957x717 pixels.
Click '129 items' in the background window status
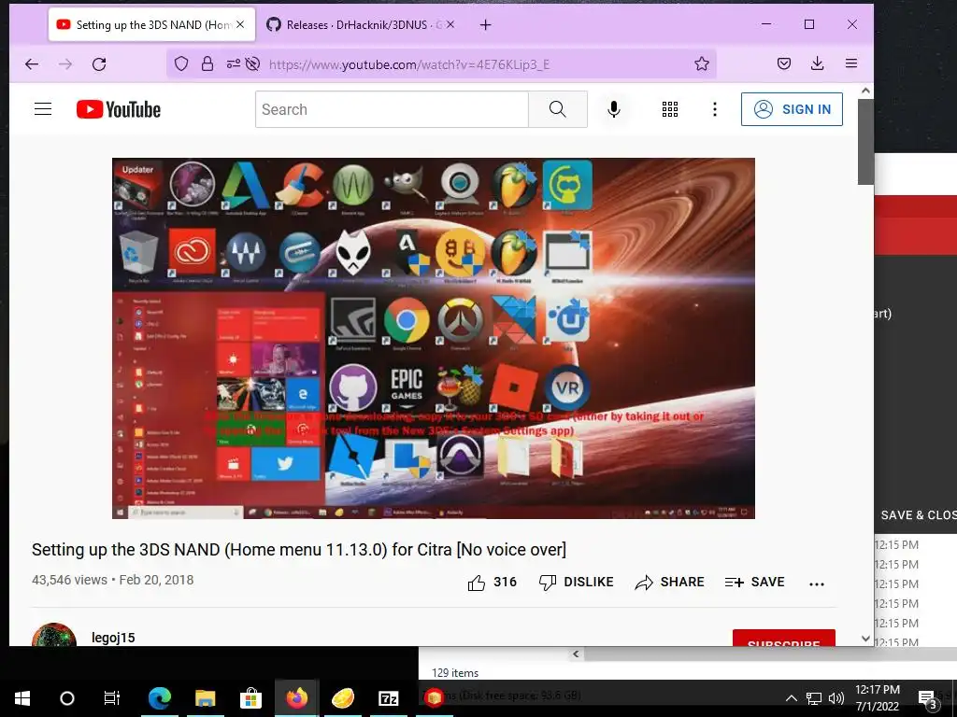tap(455, 673)
